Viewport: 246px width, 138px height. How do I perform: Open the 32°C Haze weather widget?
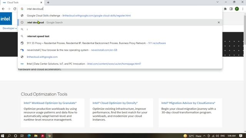pos(192,136)
